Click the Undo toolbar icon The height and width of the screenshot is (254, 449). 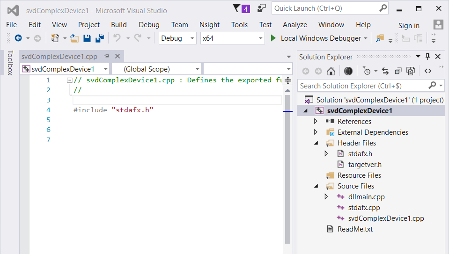117,38
